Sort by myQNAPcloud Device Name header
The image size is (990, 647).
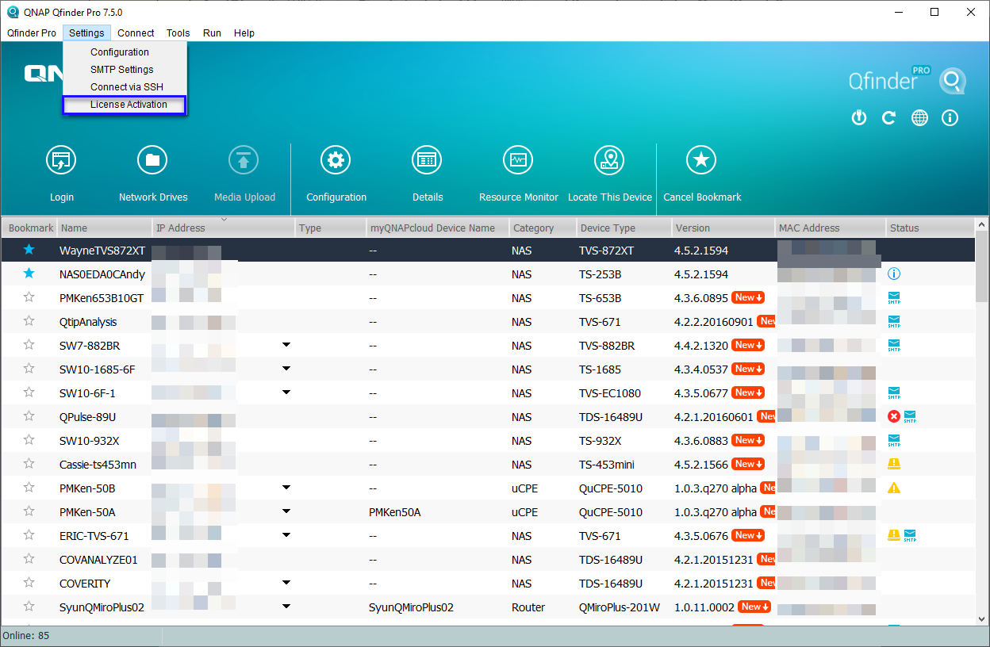click(438, 228)
